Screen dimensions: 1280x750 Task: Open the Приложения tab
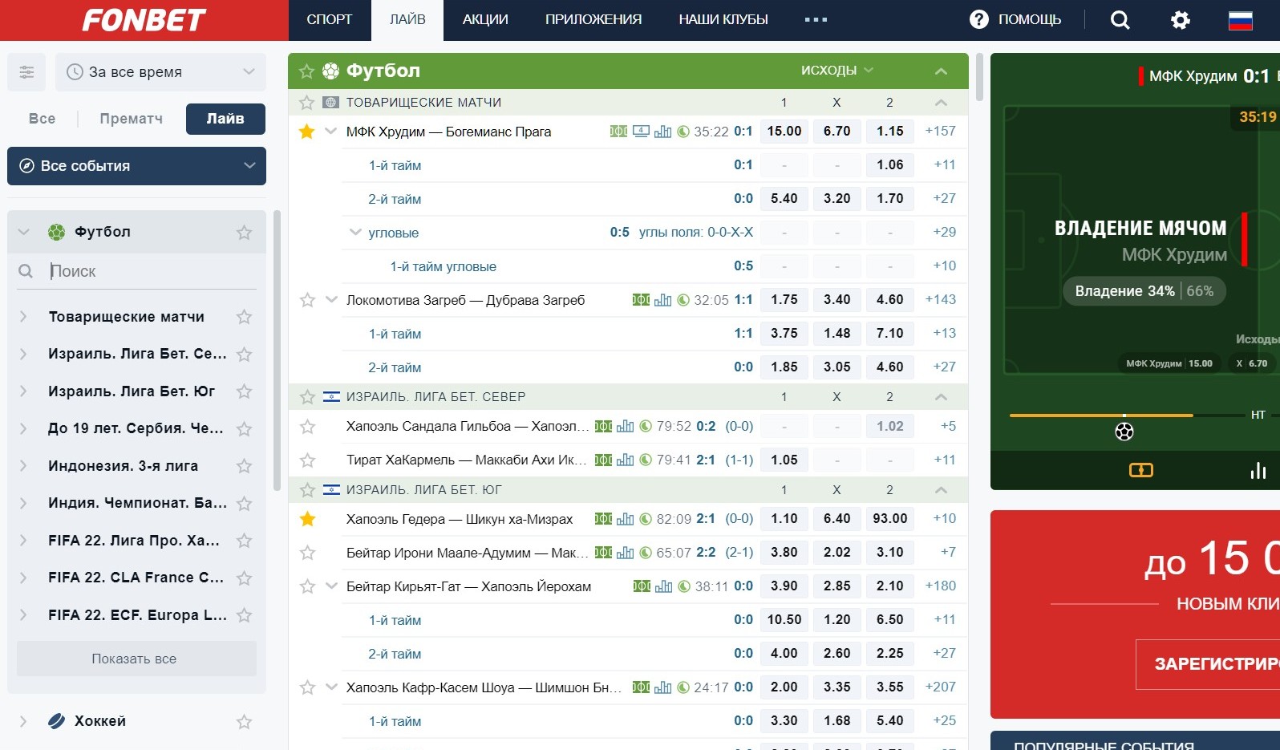[593, 19]
